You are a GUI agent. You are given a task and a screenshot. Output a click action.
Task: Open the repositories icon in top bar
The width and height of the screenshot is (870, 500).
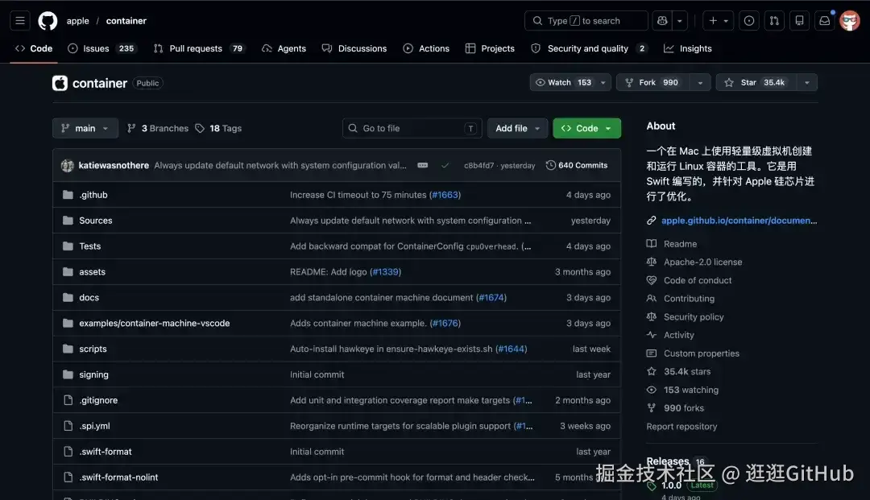click(800, 21)
